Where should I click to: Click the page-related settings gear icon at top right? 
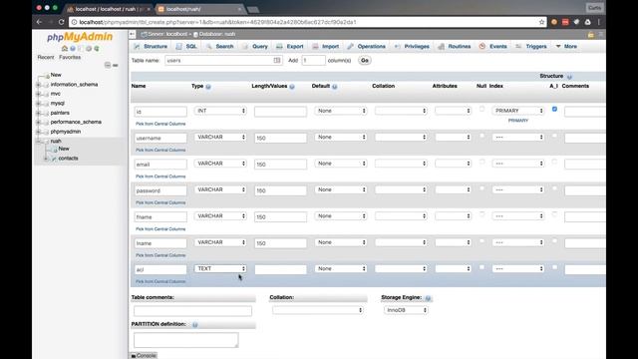click(x=600, y=35)
